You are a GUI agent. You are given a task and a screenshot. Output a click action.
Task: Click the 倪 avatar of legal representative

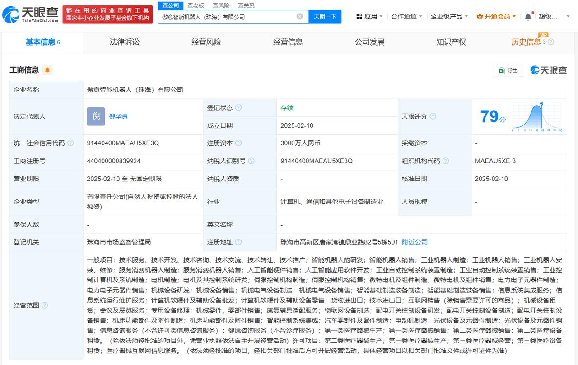(x=96, y=116)
